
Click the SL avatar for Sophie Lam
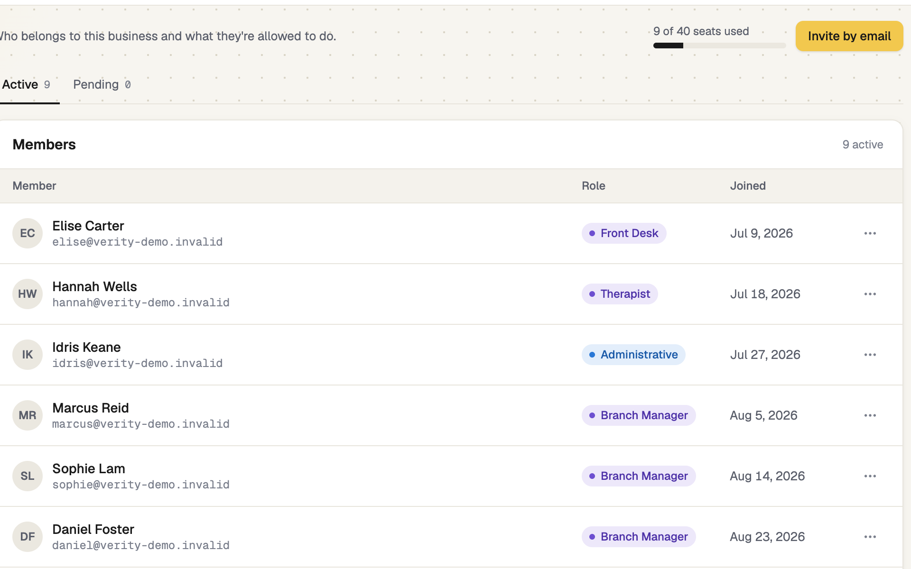click(x=28, y=476)
